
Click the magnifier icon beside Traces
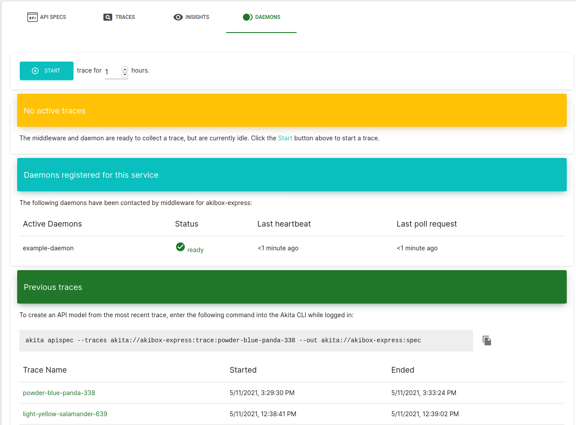[x=108, y=17]
